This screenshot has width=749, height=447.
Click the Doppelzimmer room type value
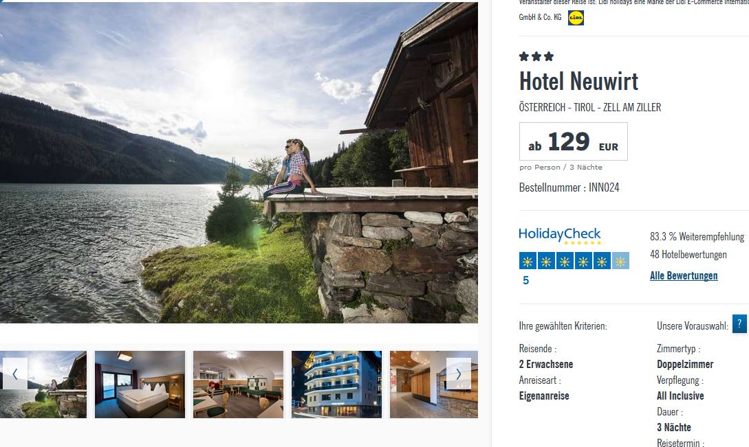pyautogui.click(x=685, y=365)
